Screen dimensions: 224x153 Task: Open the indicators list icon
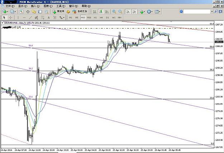pos(142,11)
